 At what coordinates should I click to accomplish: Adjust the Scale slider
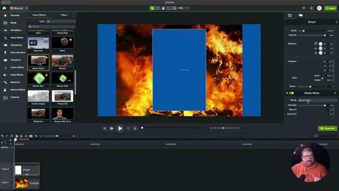click(x=304, y=31)
